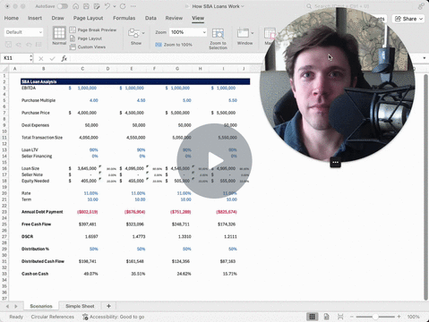The image size is (429, 322).
Task: Select the Annual Debt Payment label cell
Action: 42,212
